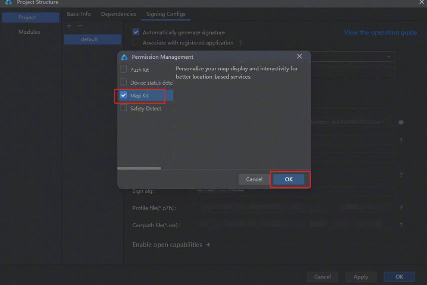
Task: Uncheck the Map Kit checkbox
Action: [x=123, y=95]
